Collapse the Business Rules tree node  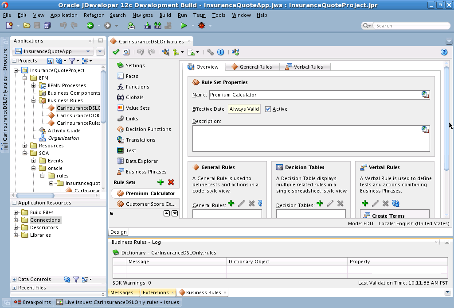[x=34, y=100]
